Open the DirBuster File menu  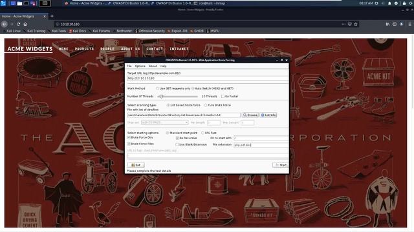pos(129,66)
